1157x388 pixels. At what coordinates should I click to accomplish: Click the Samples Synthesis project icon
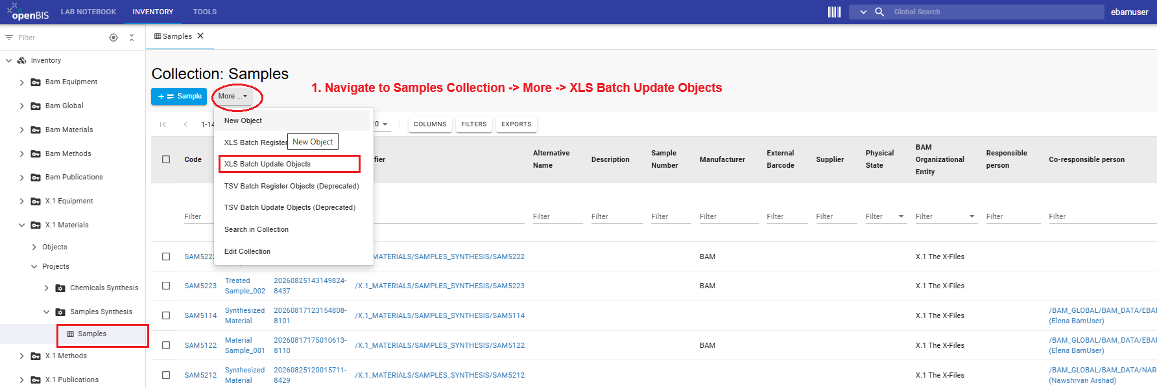(60, 312)
